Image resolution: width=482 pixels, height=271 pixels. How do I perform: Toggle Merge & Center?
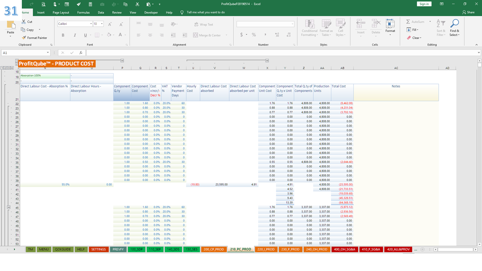(207, 35)
